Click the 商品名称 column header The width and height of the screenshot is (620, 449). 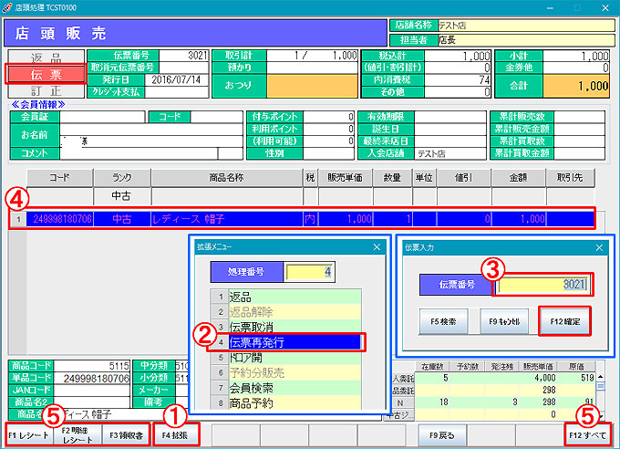click(x=226, y=178)
